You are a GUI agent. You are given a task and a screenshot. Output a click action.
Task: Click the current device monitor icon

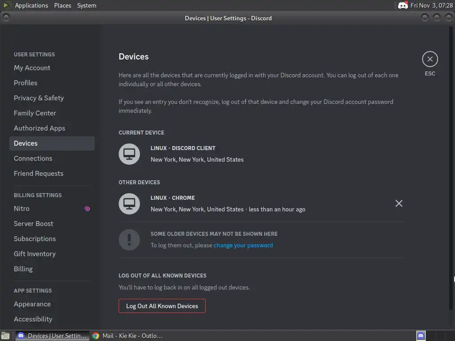[129, 154]
